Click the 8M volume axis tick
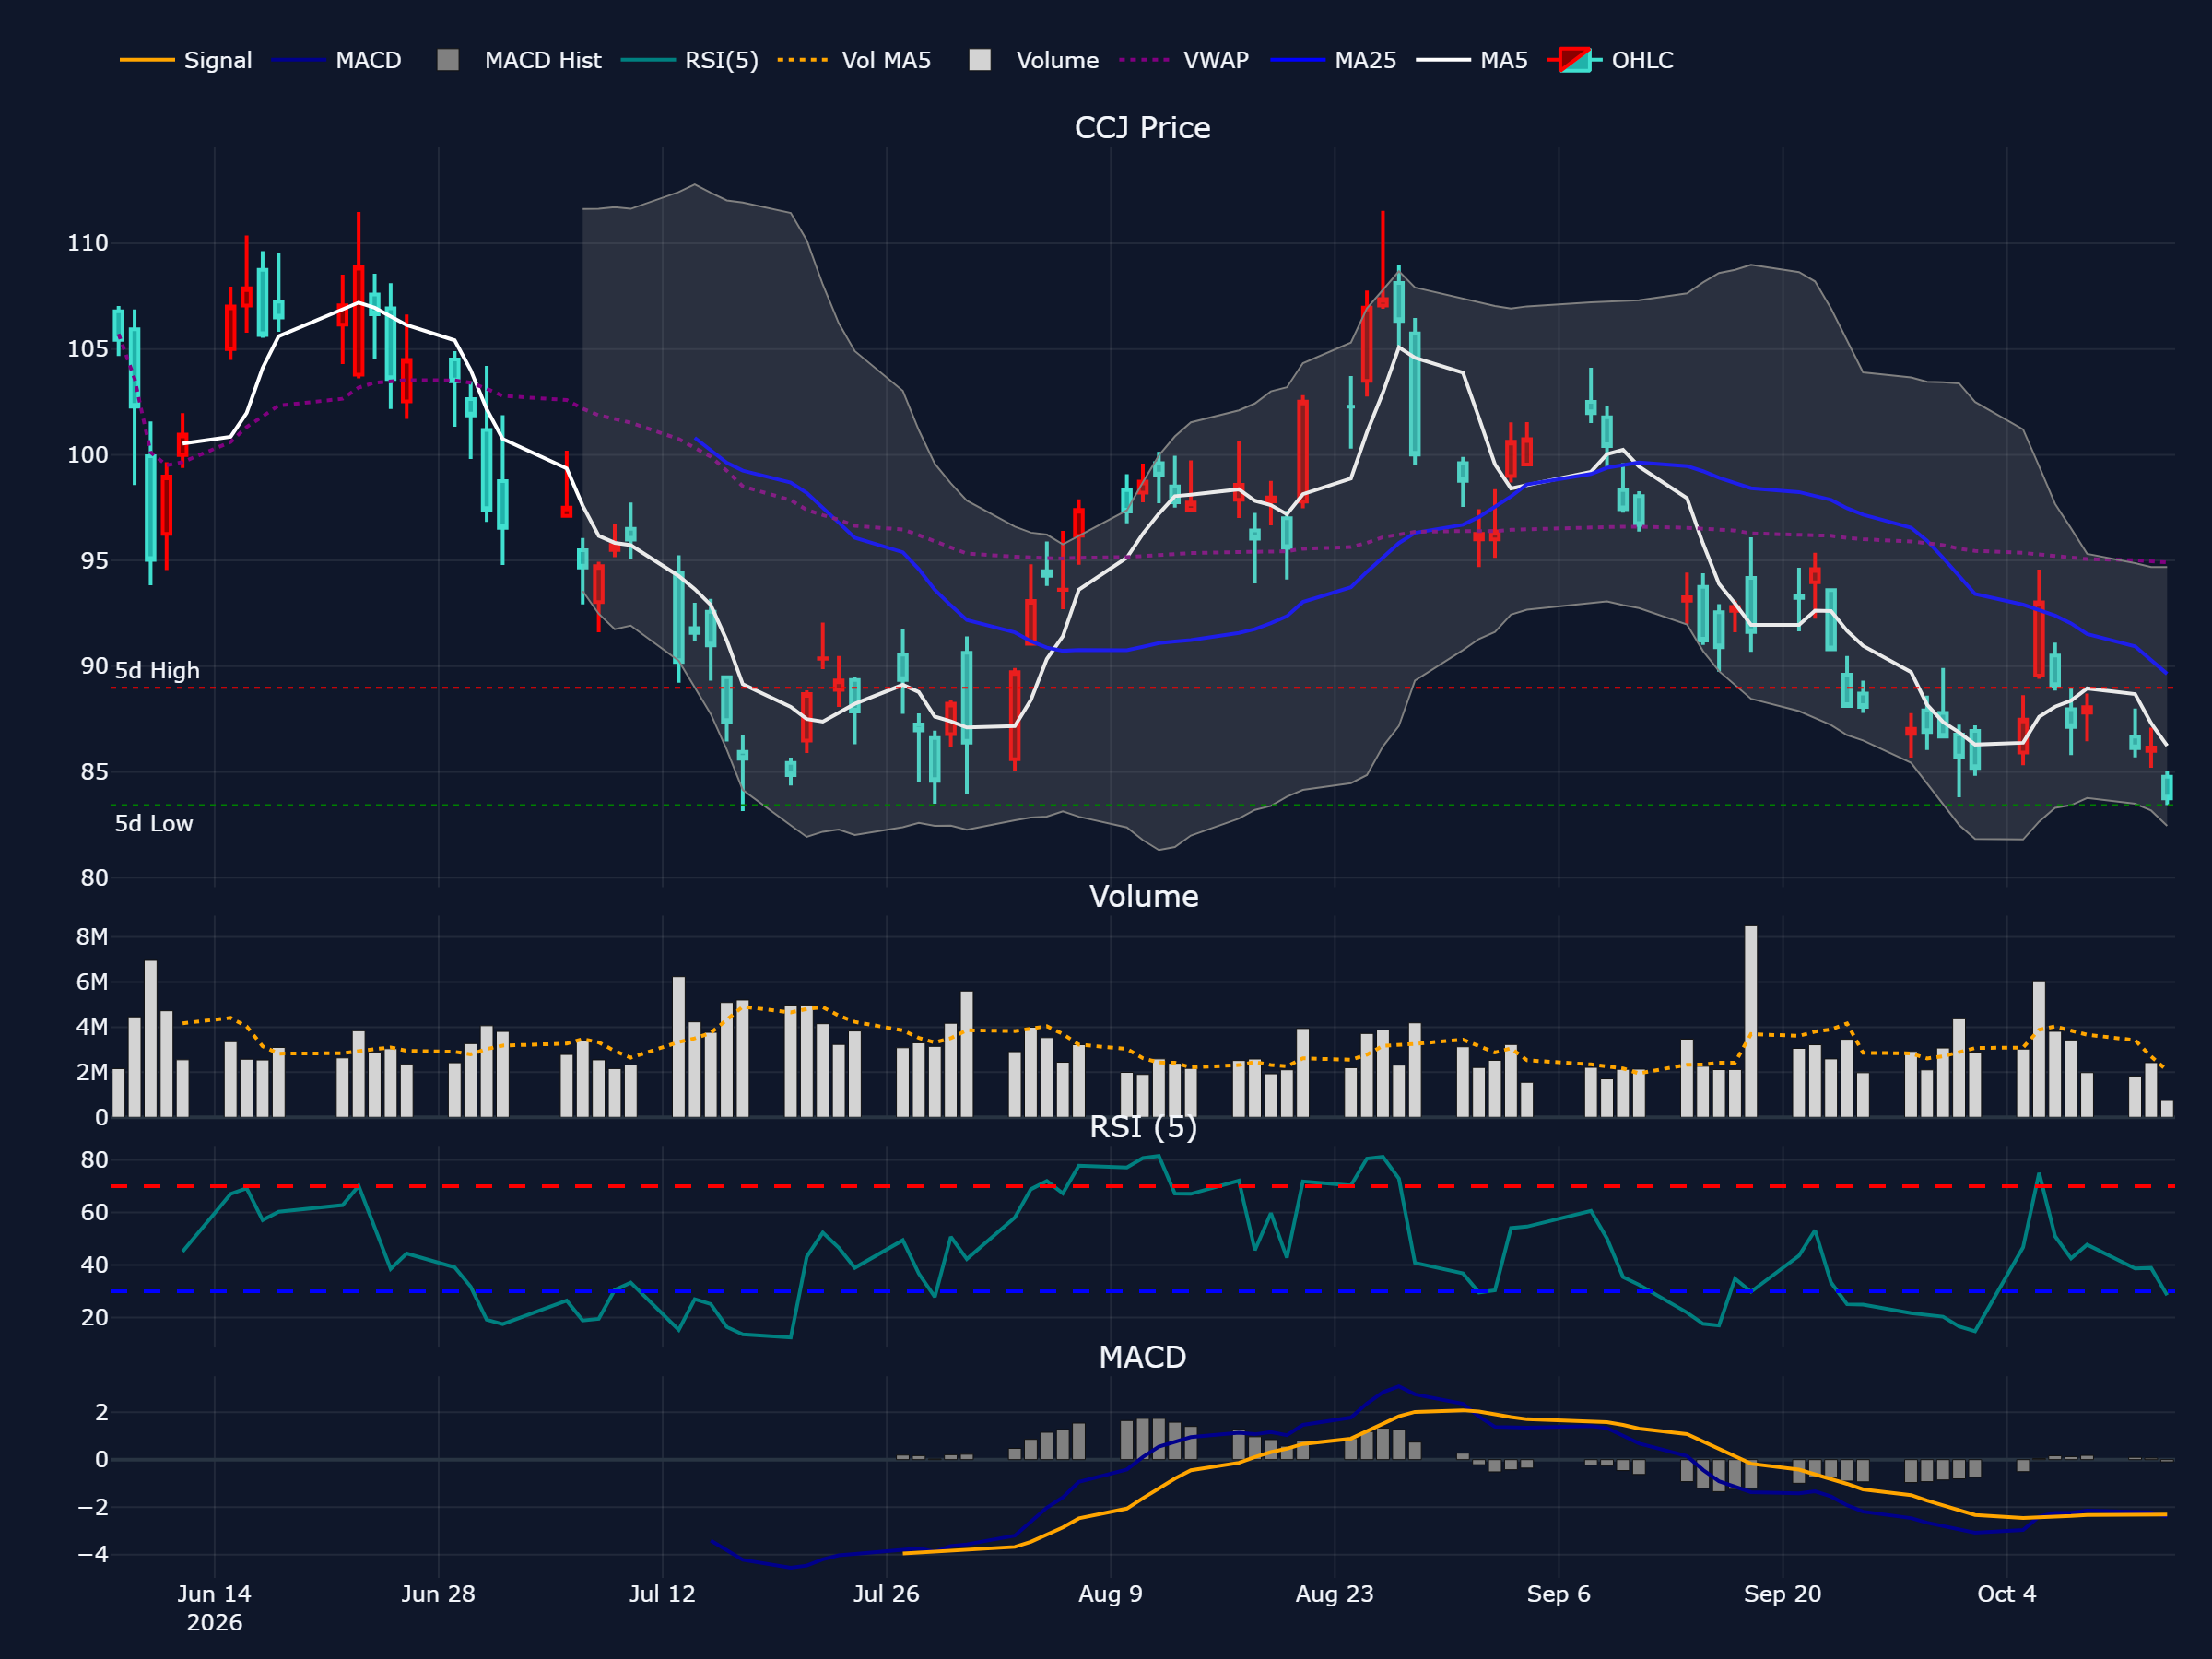Screen dimensions: 2212x1659 [x=92, y=937]
